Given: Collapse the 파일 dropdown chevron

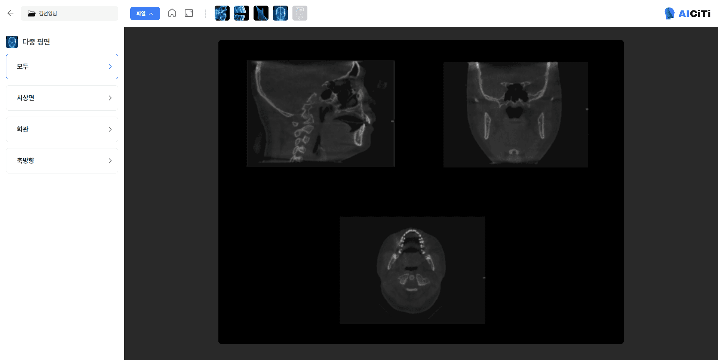Looking at the screenshot, I should [x=151, y=13].
